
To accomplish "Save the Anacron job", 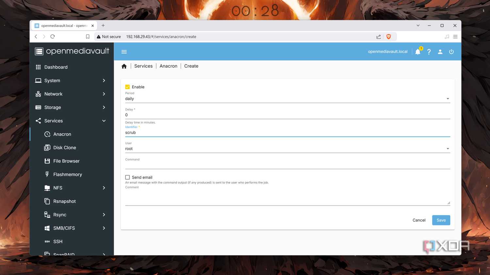I will click(441, 220).
